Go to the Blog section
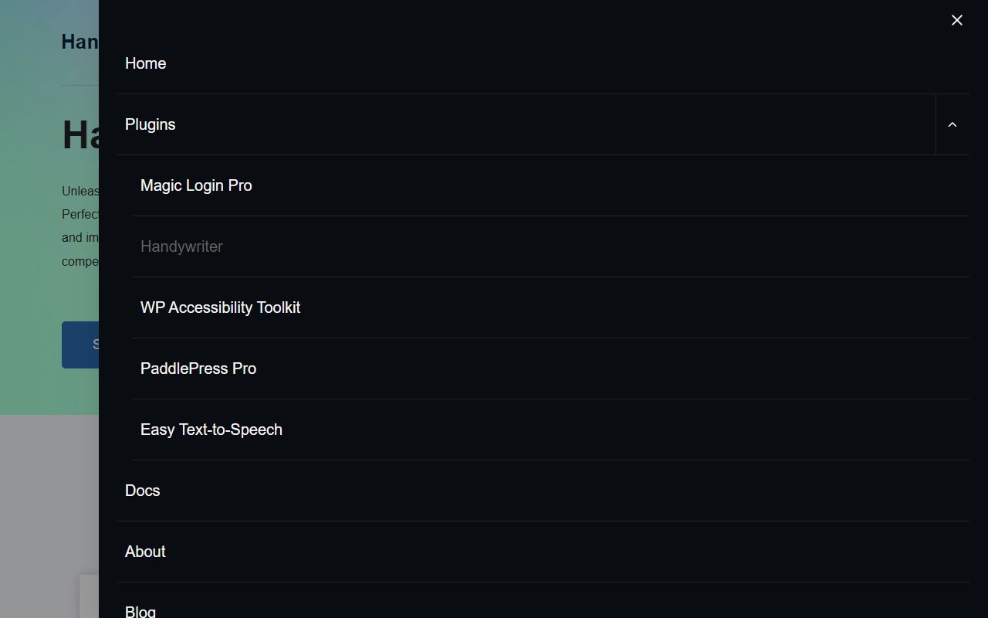Screen dimensions: 988x618 tap(140, 611)
